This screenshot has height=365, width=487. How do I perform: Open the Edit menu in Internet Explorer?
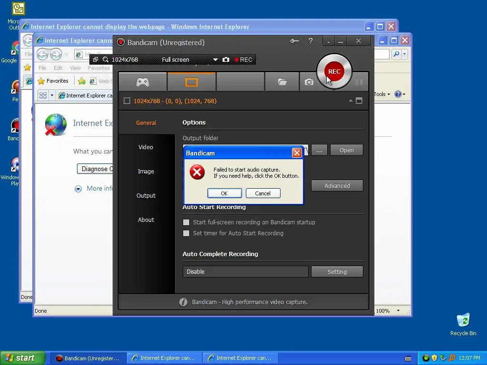pyautogui.click(x=58, y=68)
